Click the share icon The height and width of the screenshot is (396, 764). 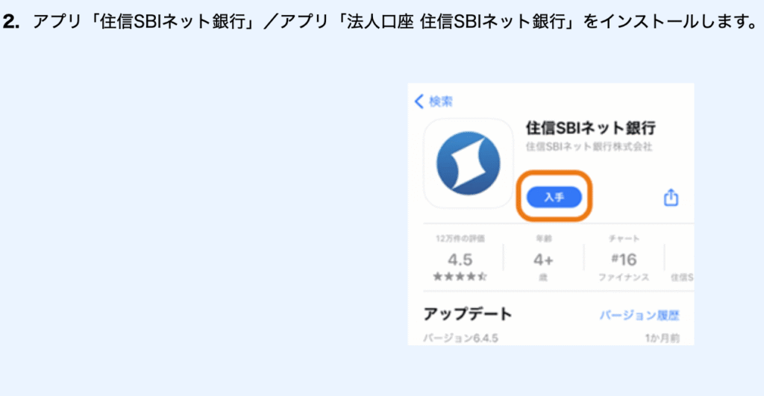671,198
